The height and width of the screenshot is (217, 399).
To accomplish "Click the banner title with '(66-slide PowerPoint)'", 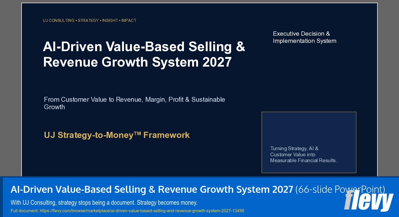I will click(x=198, y=189).
